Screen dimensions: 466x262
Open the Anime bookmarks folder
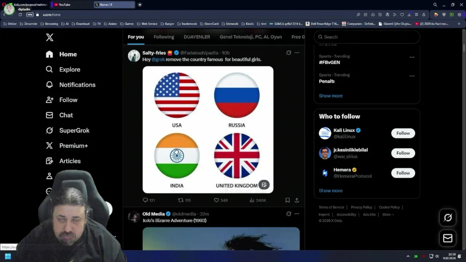pos(110,24)
